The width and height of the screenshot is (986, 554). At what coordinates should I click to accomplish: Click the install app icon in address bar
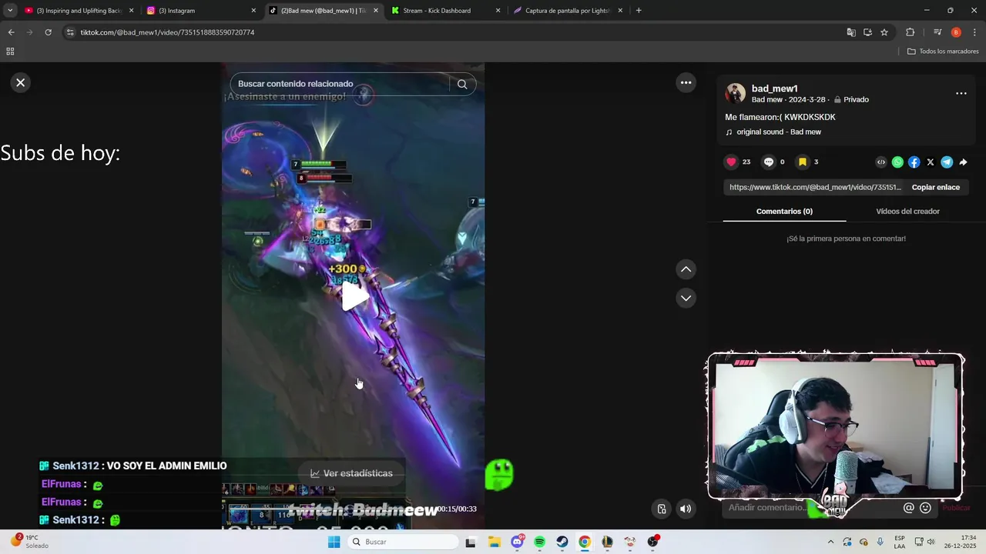(x=867, y=32)
